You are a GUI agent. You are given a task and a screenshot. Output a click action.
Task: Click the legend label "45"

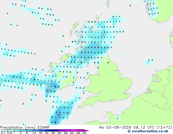78,133
